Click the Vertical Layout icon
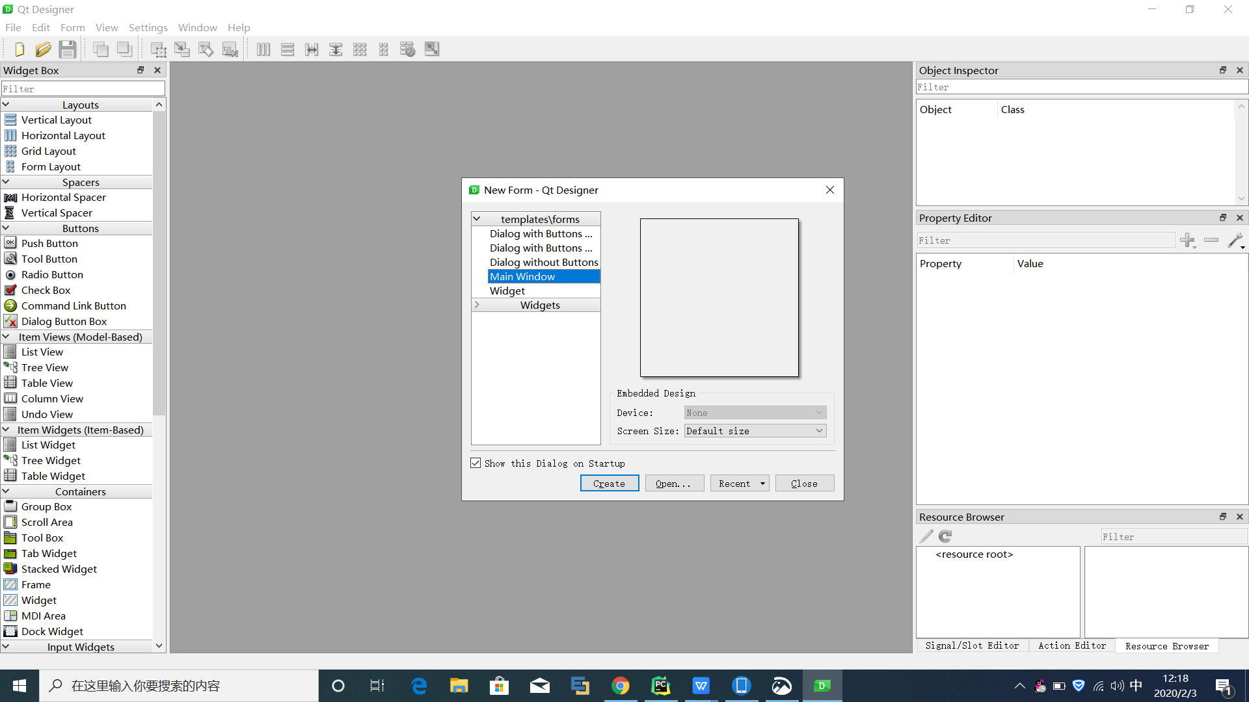The height and width of the screenshot is (702, 1249). (x=11, y=119)
